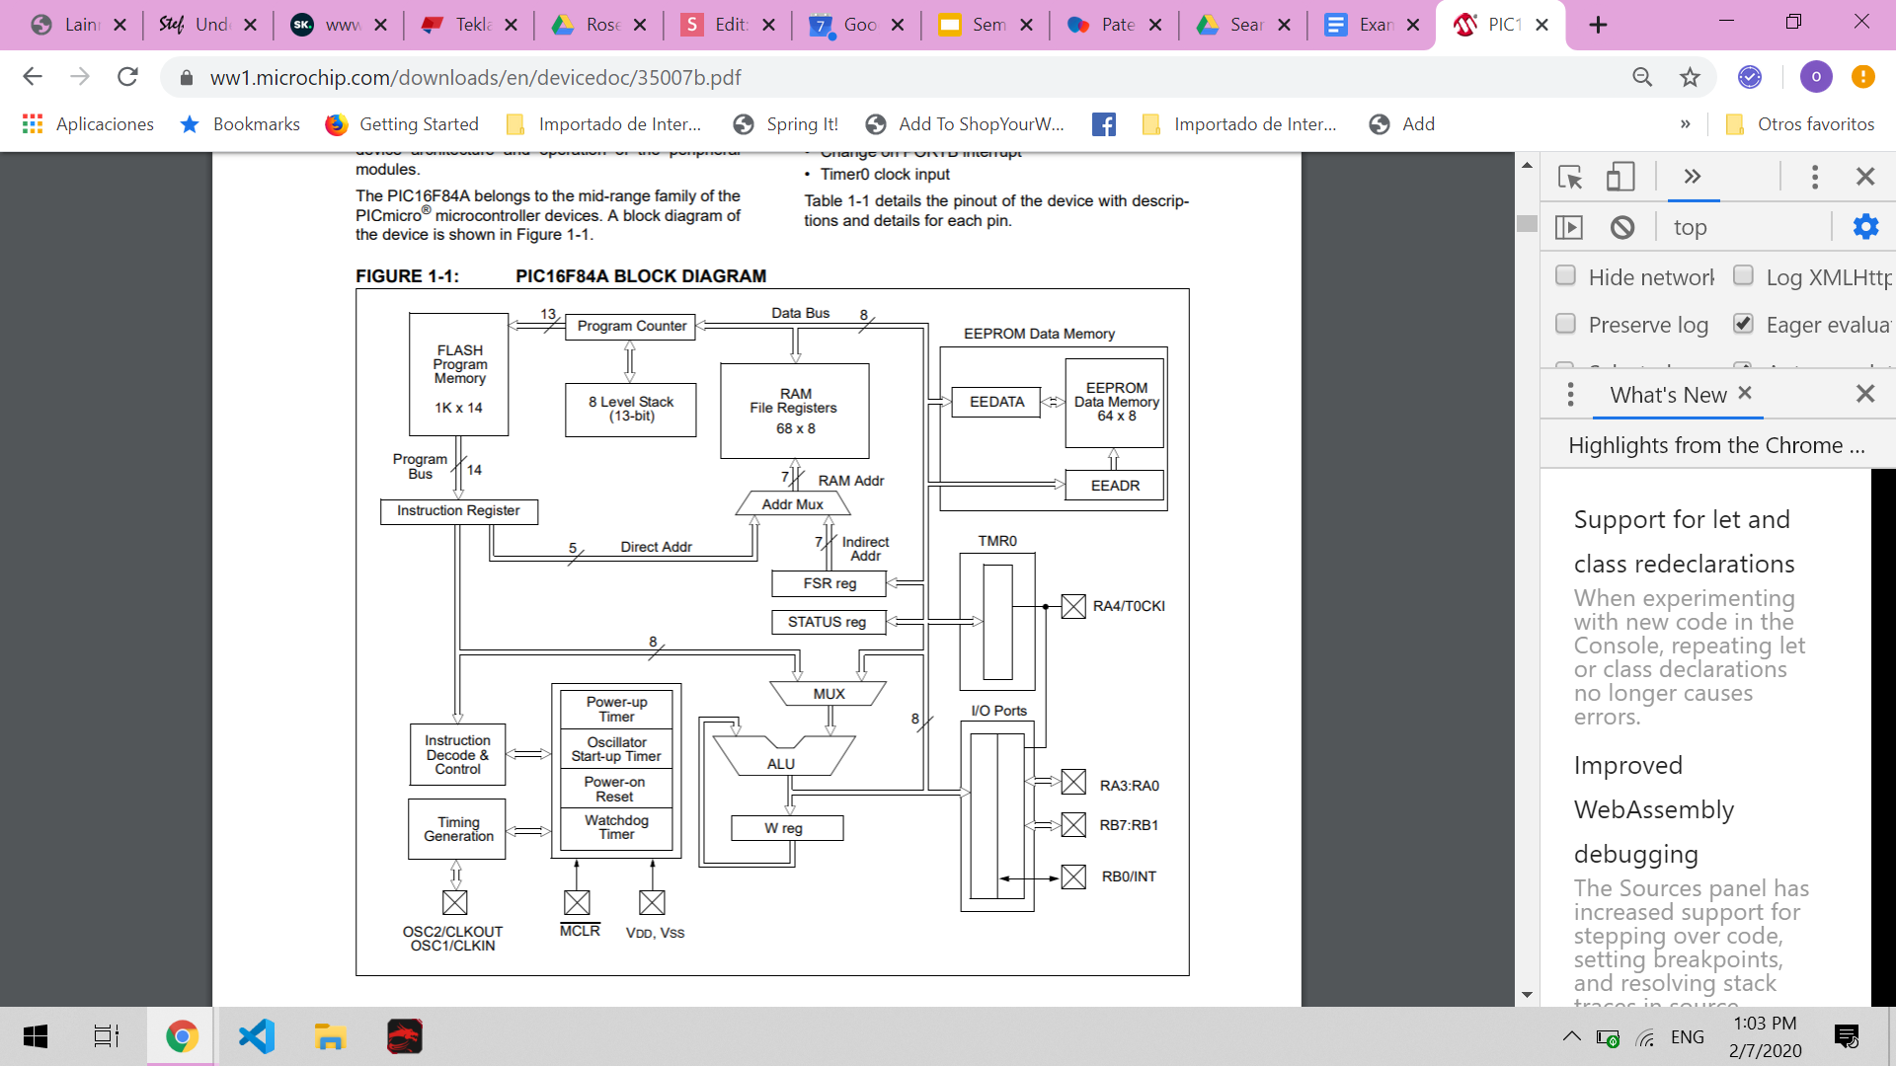Expand more DevTools tabs with the chevron
Screen dimensions: 1896x1066
tap(1693, 177)
